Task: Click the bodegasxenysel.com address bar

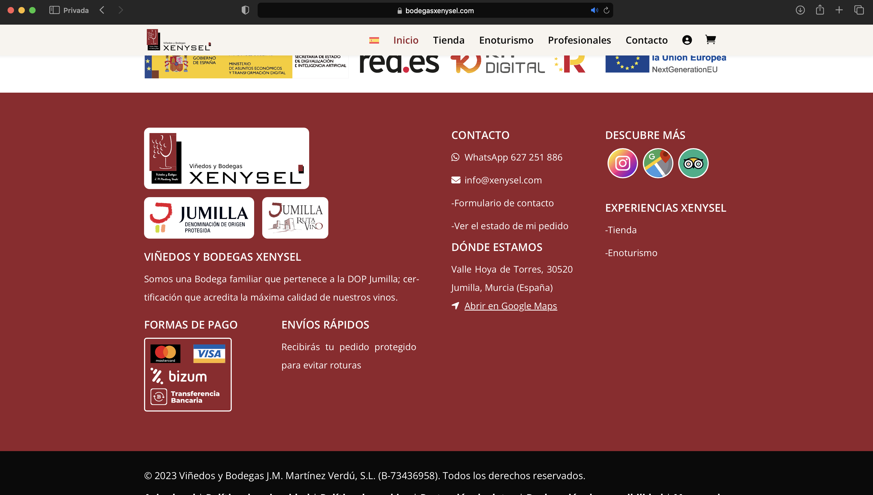Action: point(435,10)
